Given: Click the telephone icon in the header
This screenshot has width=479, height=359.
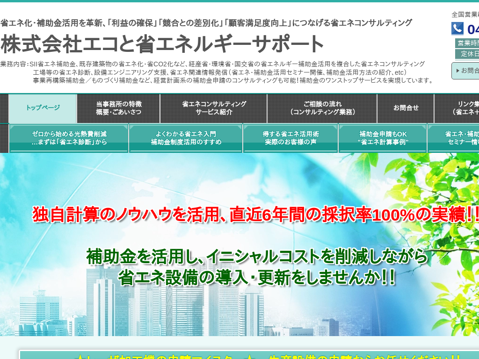Looking at the screenshot, I should [x=457, y=29].
